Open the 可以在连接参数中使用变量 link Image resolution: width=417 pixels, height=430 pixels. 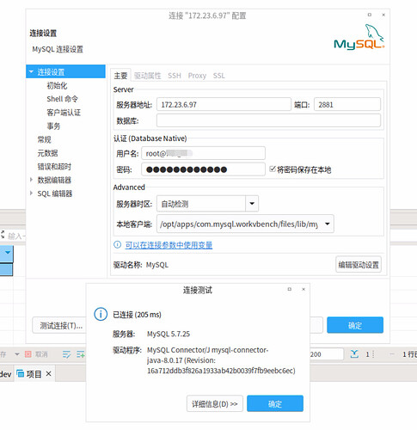click(169, 245)
